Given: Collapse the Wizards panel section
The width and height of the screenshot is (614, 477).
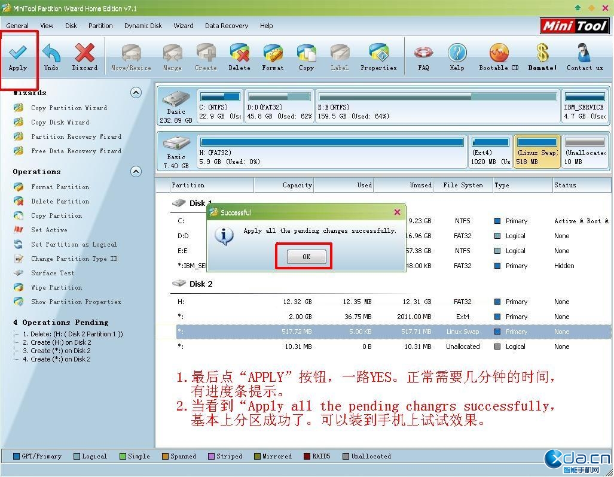Looking at the screenshot, I should click(136, 93).
